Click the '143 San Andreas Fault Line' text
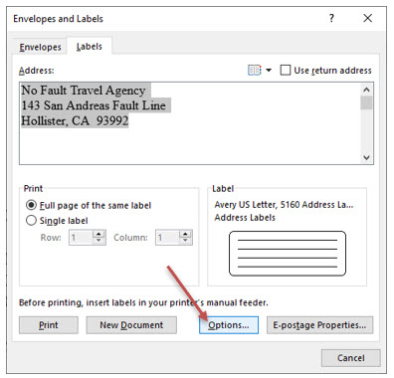Screen dimensions: 394x378 point(94,105)
